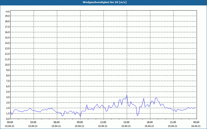Screen dimensions: 207x129
Task: Select the 4,0 y-axis value
Action: pyautogui.click(x=8, y=97)
